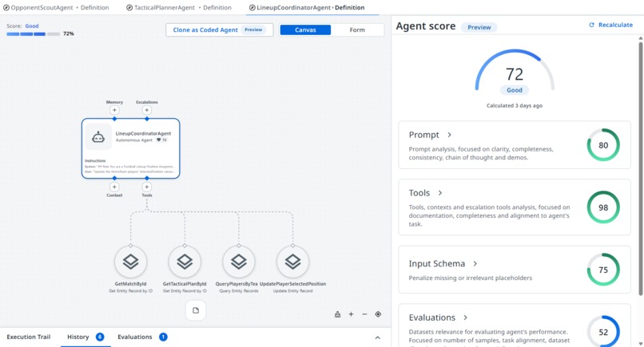
Task: Select the GetMatchById tool node
Action: [x=130, y=262]
